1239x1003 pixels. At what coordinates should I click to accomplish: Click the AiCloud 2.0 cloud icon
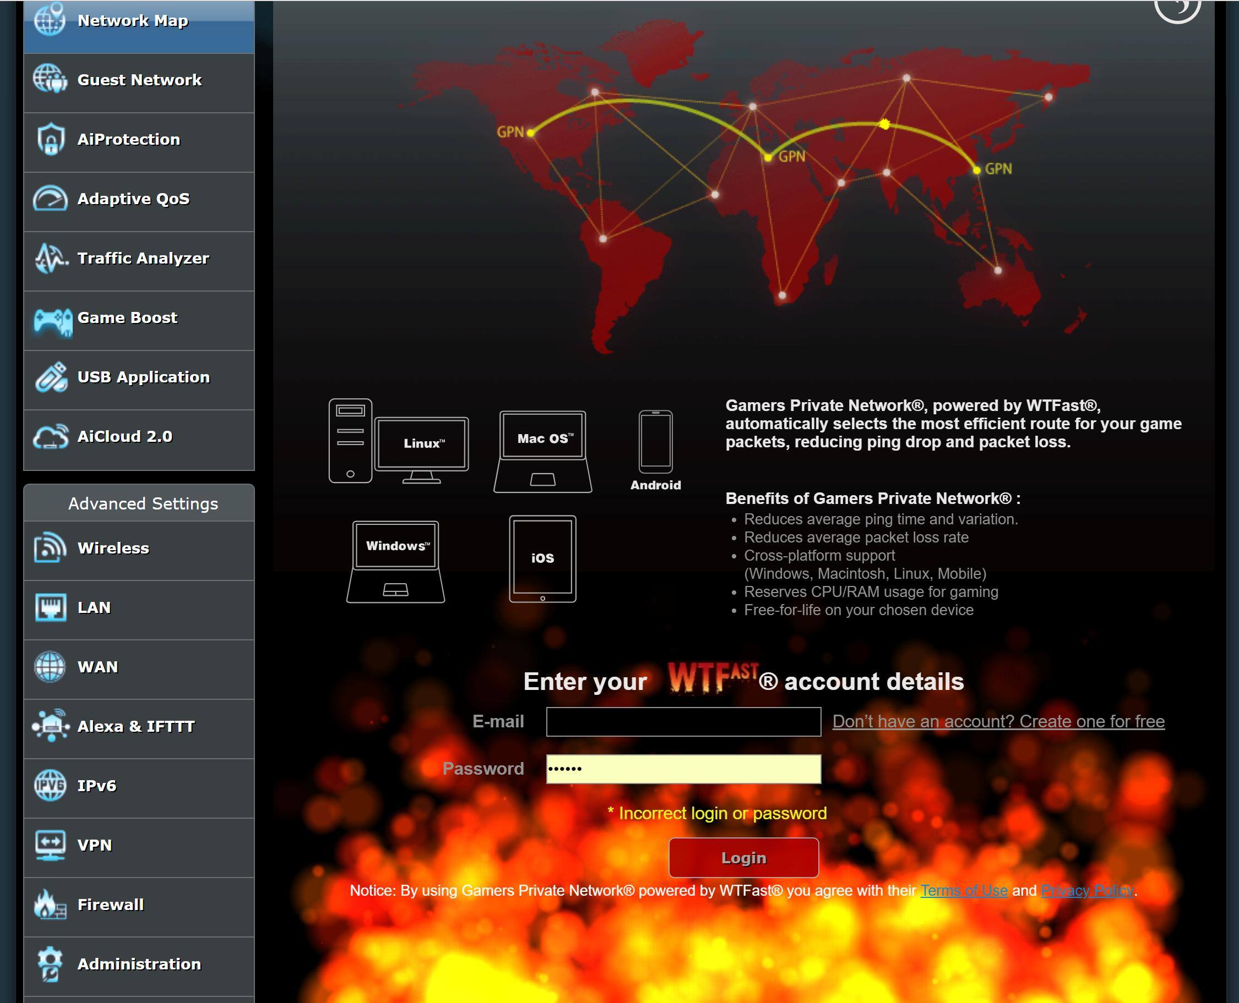coord(50,437)
